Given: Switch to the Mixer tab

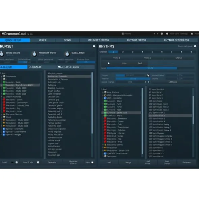Looking at the screenshot, I should (42, 40).
